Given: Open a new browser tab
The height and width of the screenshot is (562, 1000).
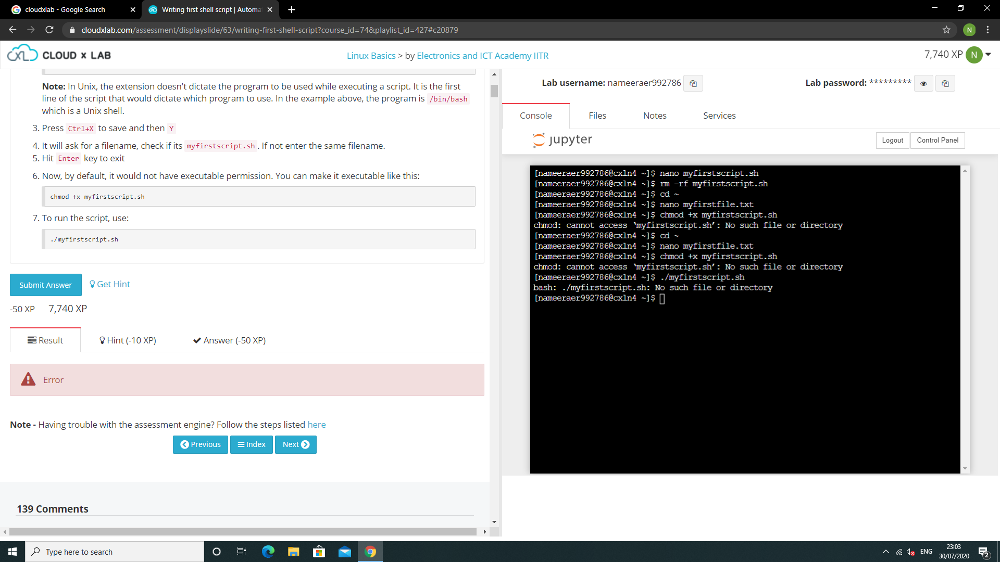Looking at the screenshot, I should coord(291,9).
